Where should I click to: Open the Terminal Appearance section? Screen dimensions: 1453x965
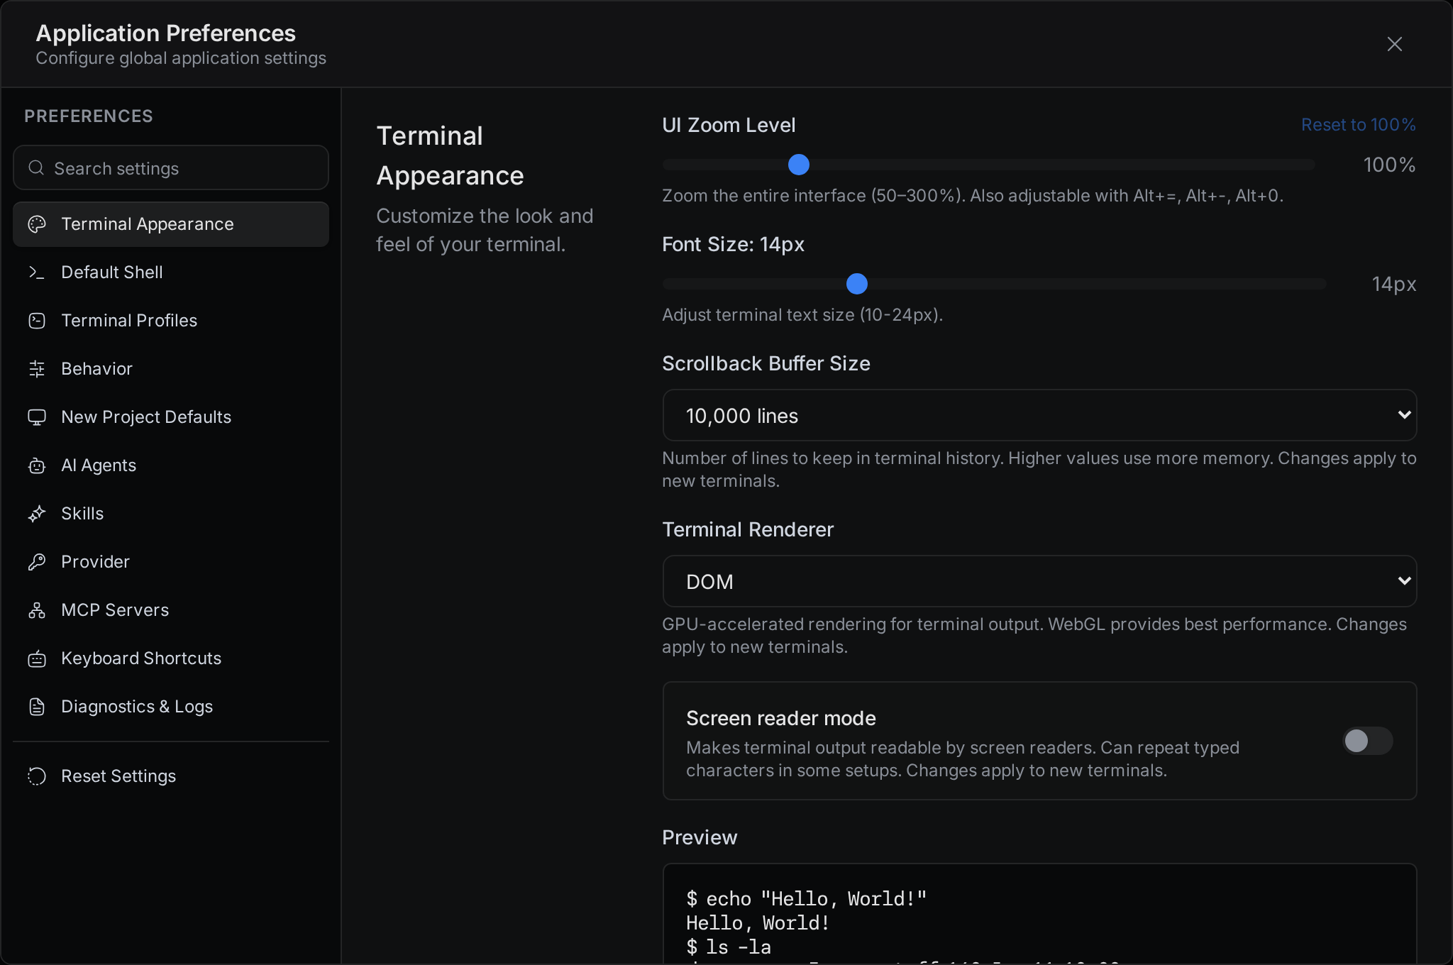(x=171, y=224)
